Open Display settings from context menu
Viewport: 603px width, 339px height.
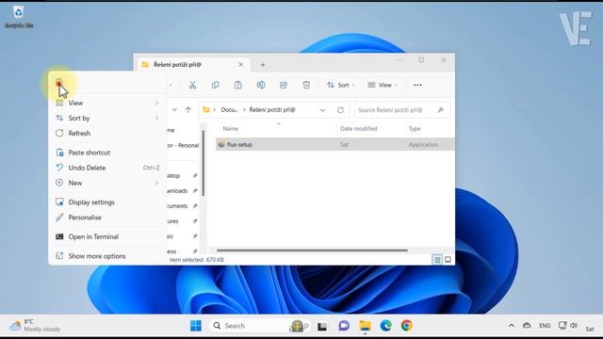[107, 202]
